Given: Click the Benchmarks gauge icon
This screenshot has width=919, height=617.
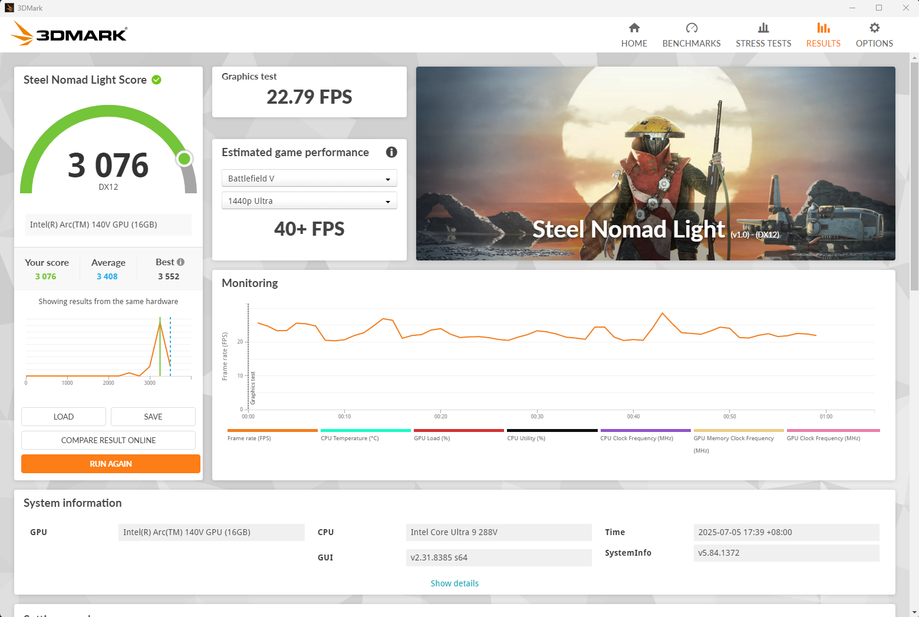Looking at the screenshot, I should click(691, 28).
